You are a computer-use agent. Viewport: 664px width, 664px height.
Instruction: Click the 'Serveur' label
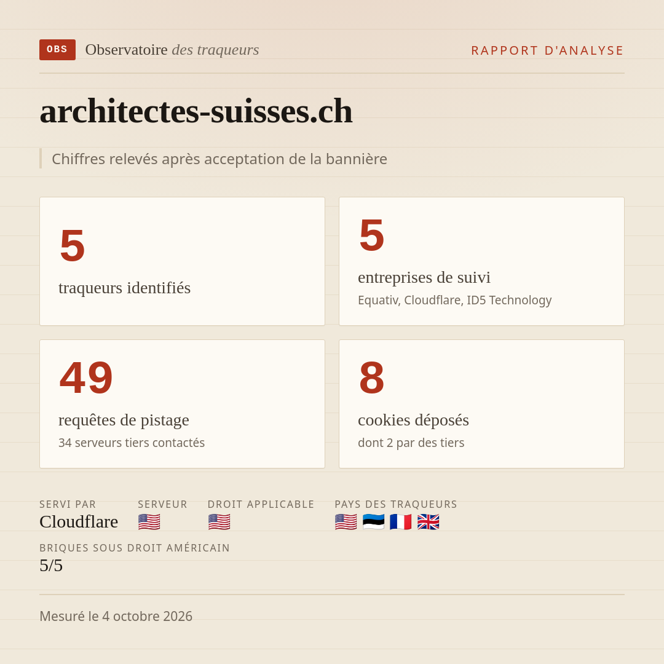pyautogui.click(x=162, y=504)
